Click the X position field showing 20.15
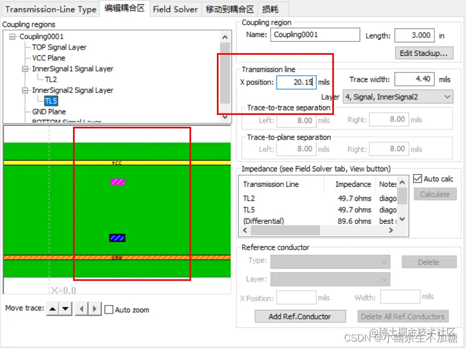Image resolution: width=466 pixels, height=348 pixels. (296, 82)
